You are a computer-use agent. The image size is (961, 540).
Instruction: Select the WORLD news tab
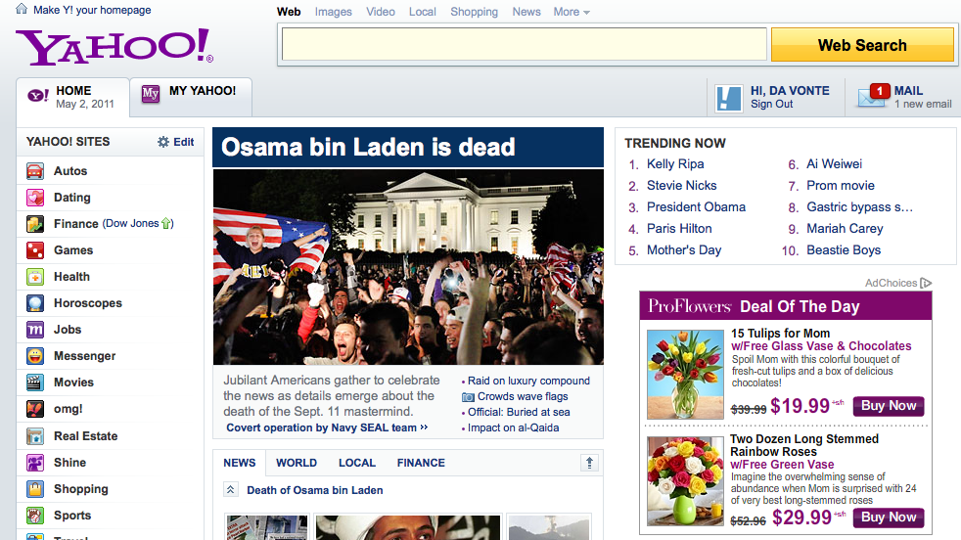click(296, 463)
